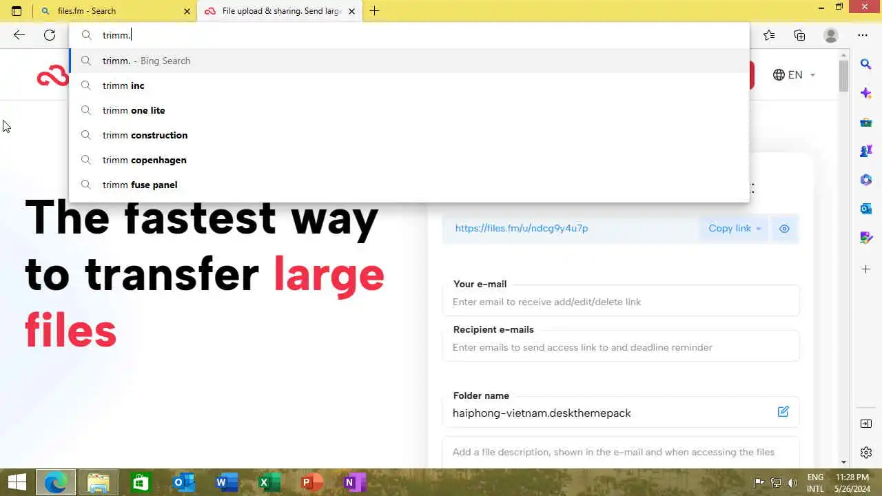
Task: Open the Games chess sidebar icon
Action: (866, 151)
